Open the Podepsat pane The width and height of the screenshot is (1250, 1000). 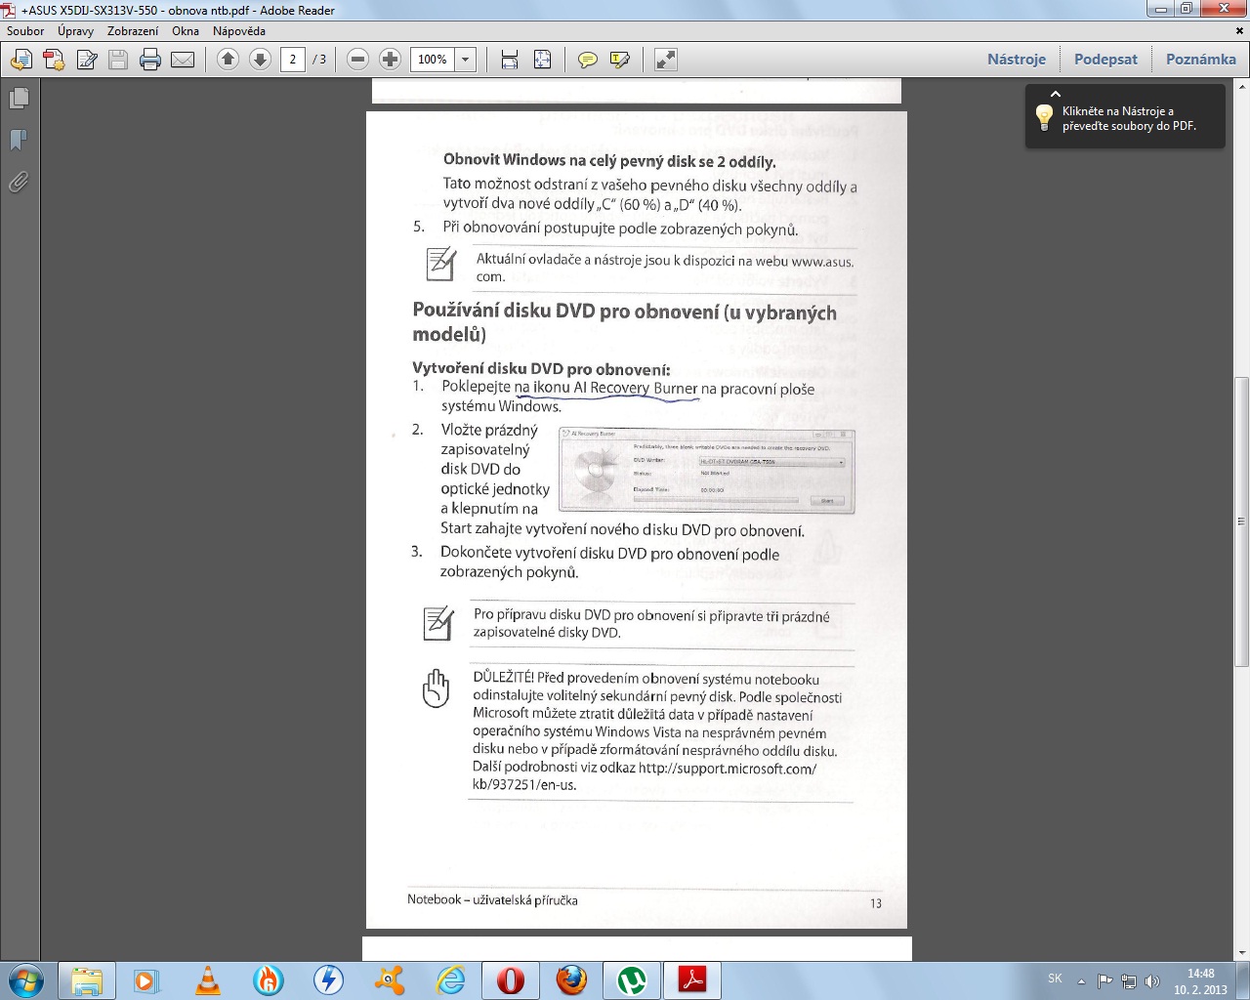coord(1105,60)
